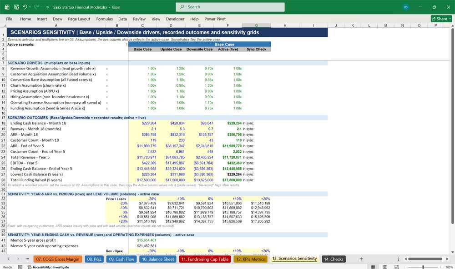Select Base Case Ending Cash cell $229,264 in row 18
This screenshot has height=269, width=455.
142,123
